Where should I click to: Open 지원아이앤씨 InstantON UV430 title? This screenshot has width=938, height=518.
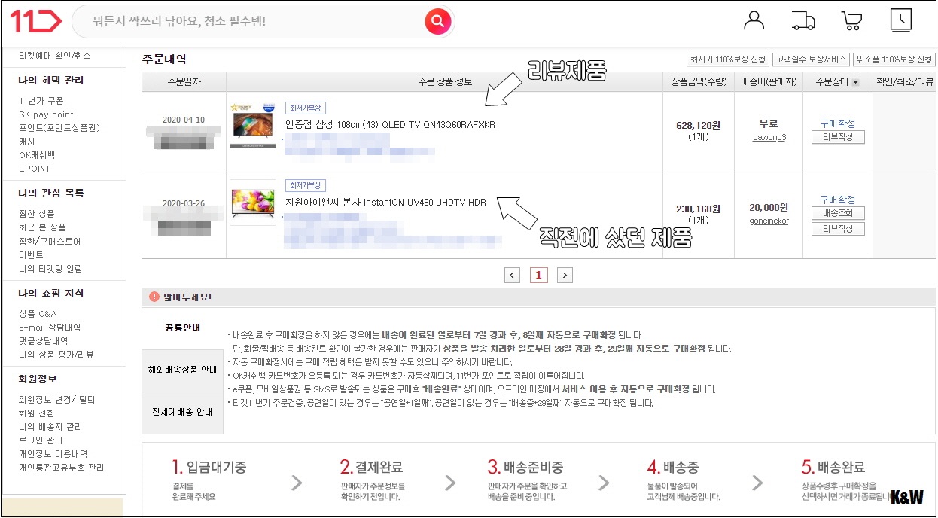[385, 202]
